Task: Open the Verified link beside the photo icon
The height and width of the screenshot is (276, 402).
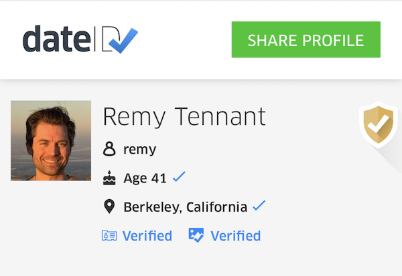Action: pos(235,236)
